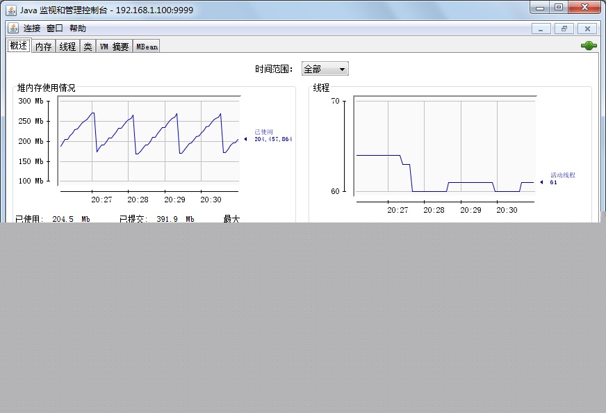Screen dimensions: 606x413
Task: Open the VM 摘要 tab
Action: (x=114, y=47)
